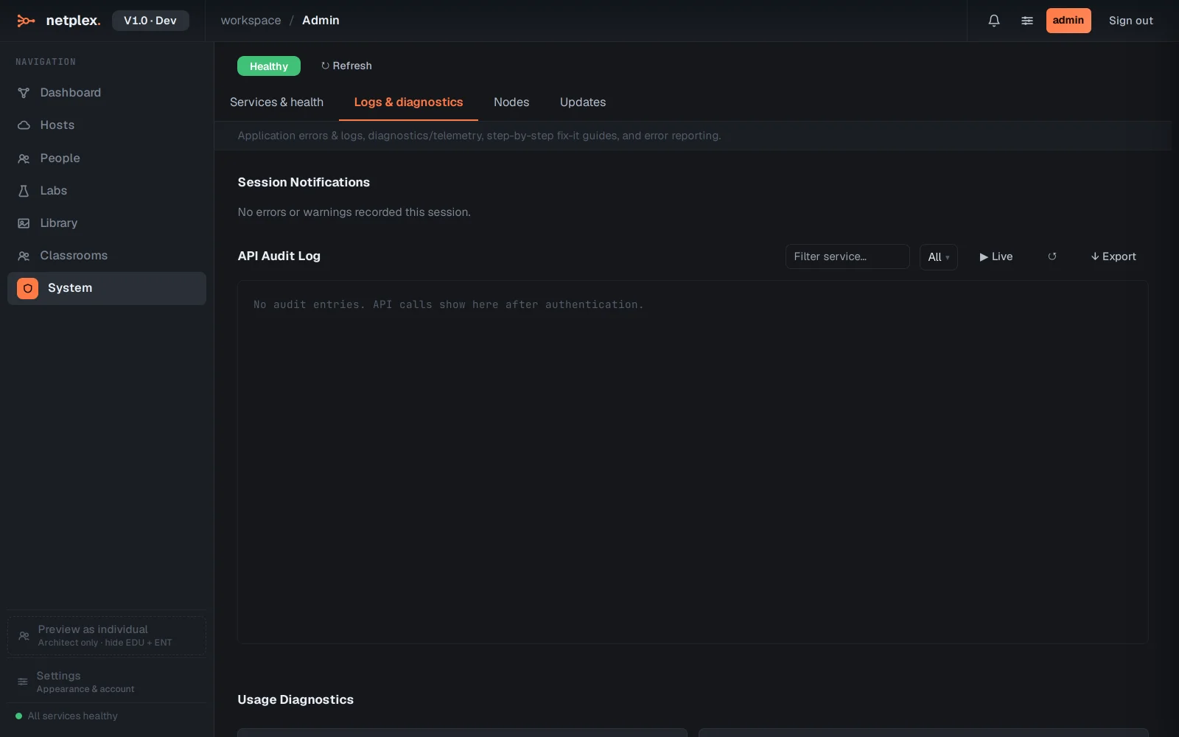The height and width of the screenshot is (737, 1179).
Task: Click the Library image icon
Action: [x=24, y=223]
